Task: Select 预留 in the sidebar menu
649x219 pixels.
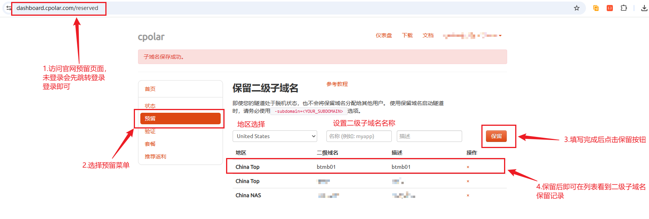Action: tap(180, 119)
